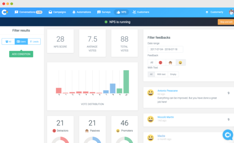Image resolution: width=234 pixels, height=143 pixels.
Task: Click the Detractors red face icon
Action: coord(54,131)
